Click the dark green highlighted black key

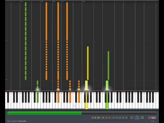tap(38, 97)
